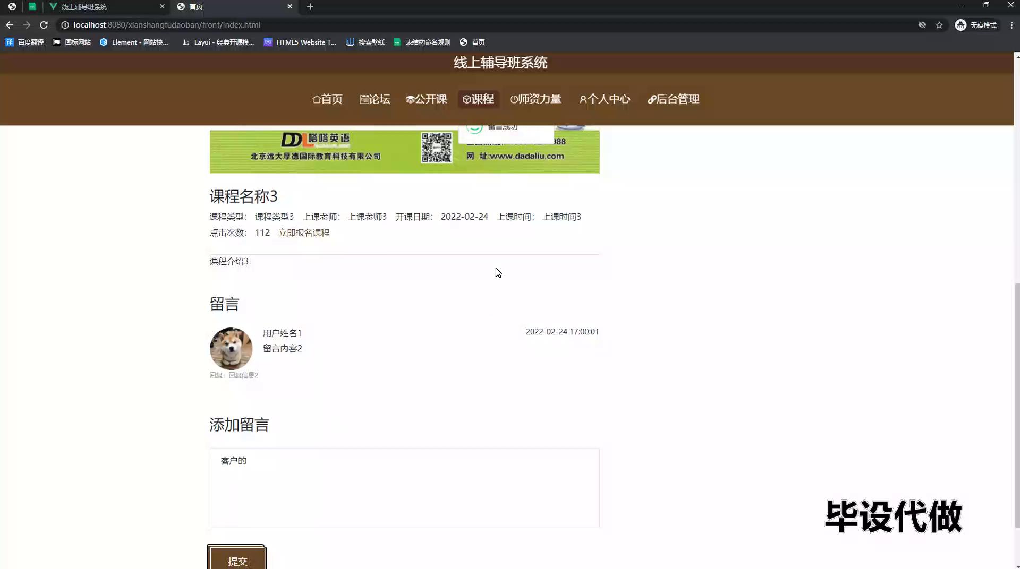The image size is (1020, 569).
Task: Open 公开课 from the navigation
Action: (426, 99)
